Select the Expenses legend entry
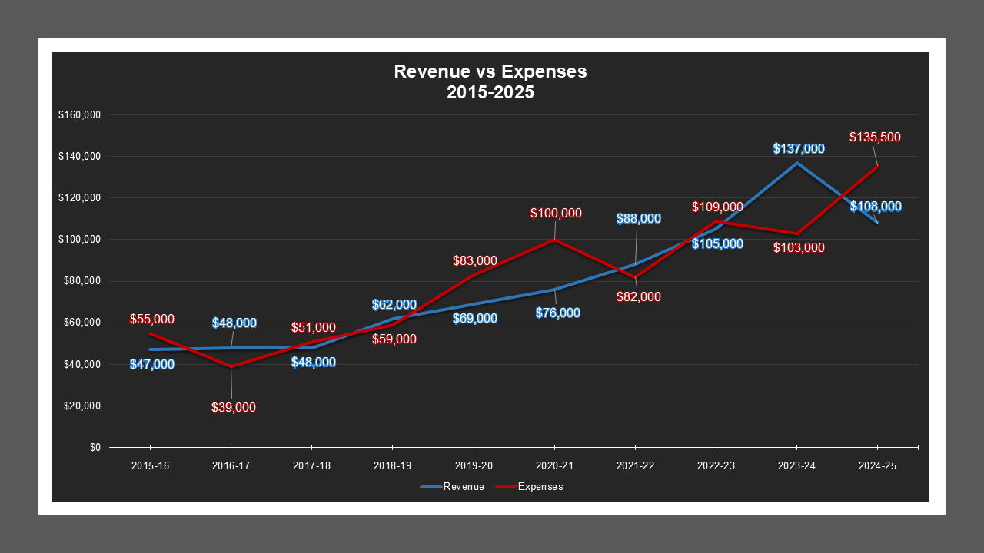The height and width of the screenshot is (553, 984). coord(529,487)
